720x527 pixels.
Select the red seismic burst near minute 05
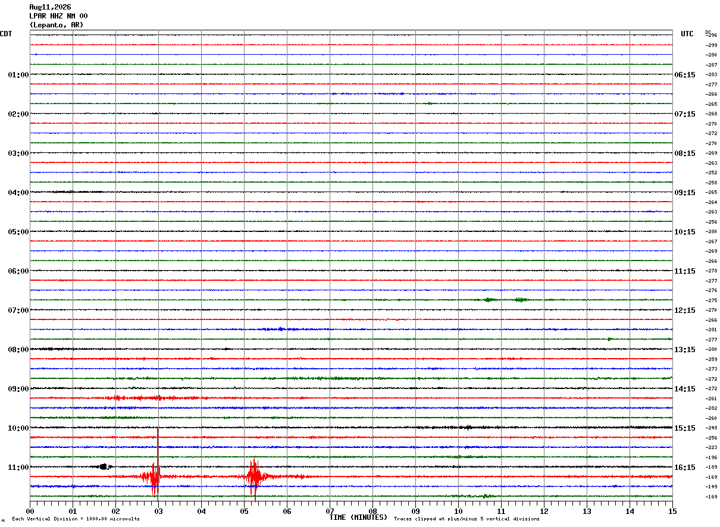click(255, 476)
